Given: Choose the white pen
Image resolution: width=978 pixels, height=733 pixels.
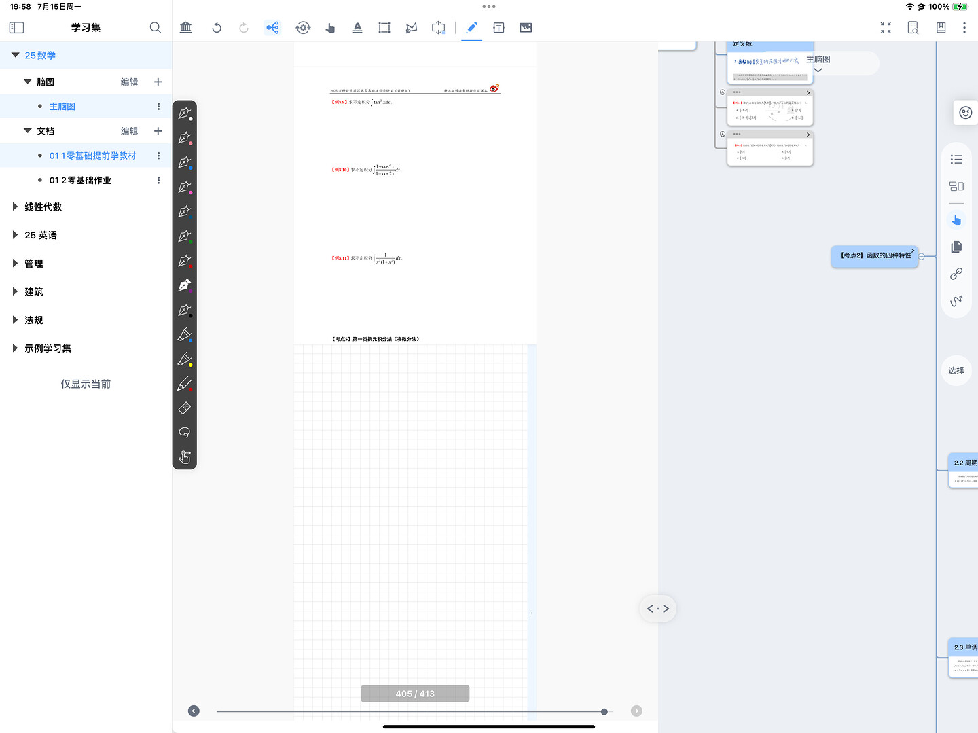Looking at the screenshot, I should click(x=185, y=113).
